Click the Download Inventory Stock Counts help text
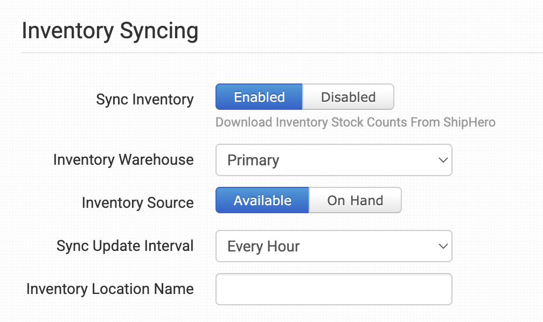The width and height of the screenshot is (543, 322). pos(356,122)
